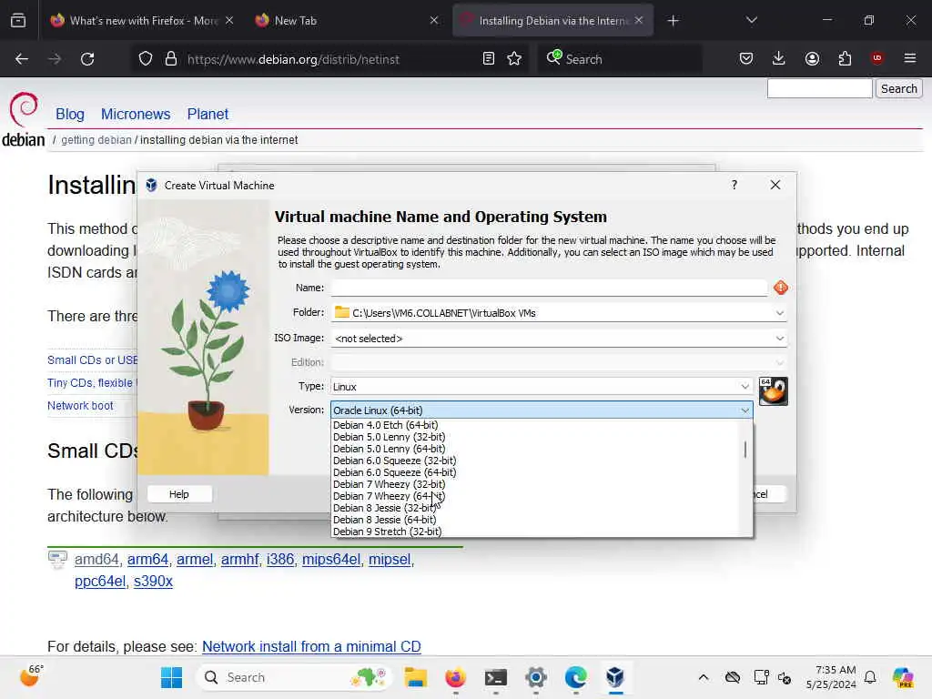Open the Windows Start menu
Image resolution: width=932 pixels, height=699 pixels.
coord(172,677)
